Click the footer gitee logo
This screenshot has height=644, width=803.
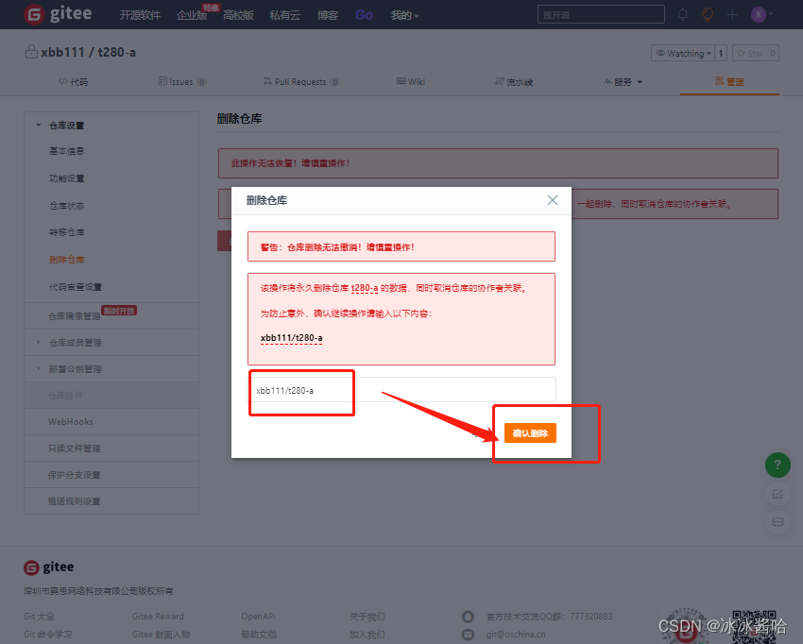pos(48,568)
